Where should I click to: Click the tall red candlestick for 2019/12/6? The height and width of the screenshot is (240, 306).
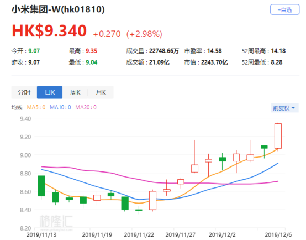tap(278, 136)
